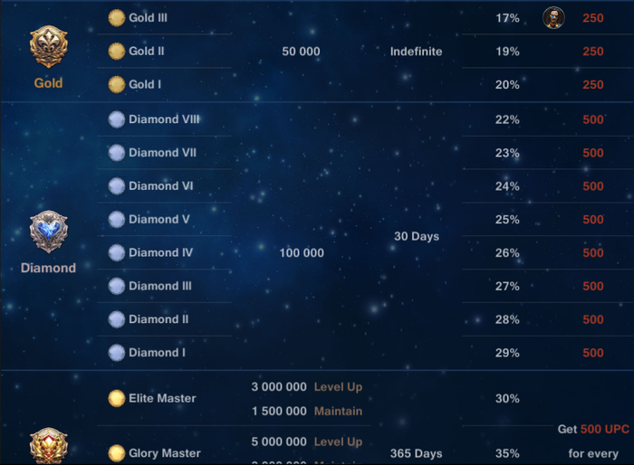Select the Diamond IV rank label
Image resolution: width=634 pixels, height=465 pixels.
click(160, 252)
